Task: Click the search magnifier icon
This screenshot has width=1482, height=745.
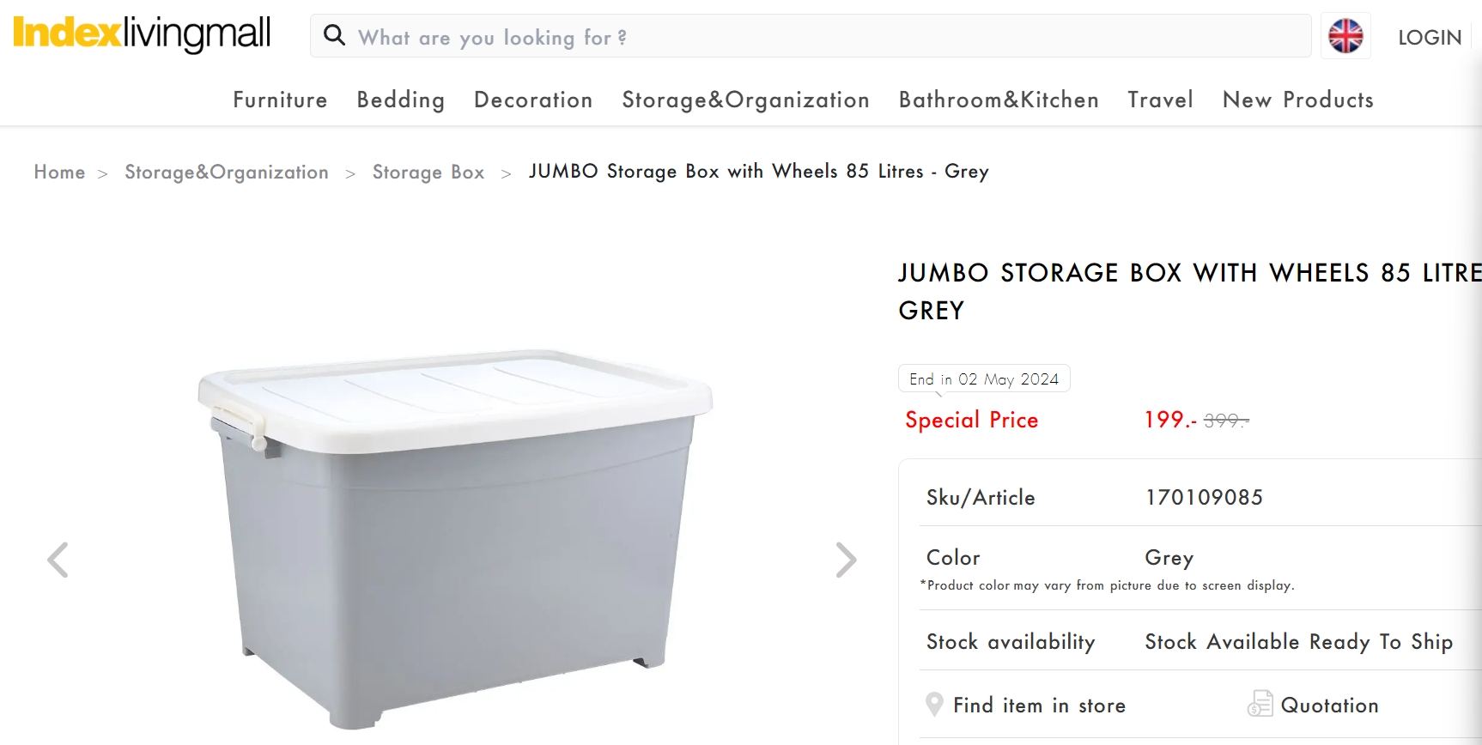Action: tap(334, 36)
